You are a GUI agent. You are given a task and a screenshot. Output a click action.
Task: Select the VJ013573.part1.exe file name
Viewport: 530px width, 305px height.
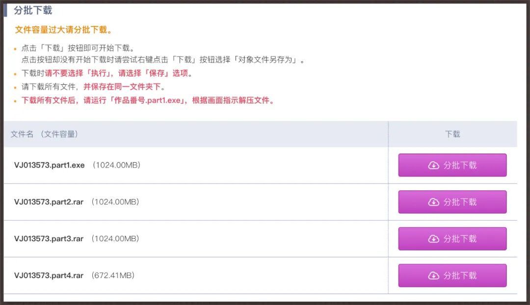[50, 165]
